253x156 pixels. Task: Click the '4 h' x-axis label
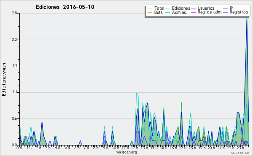[x=57, y=148]
